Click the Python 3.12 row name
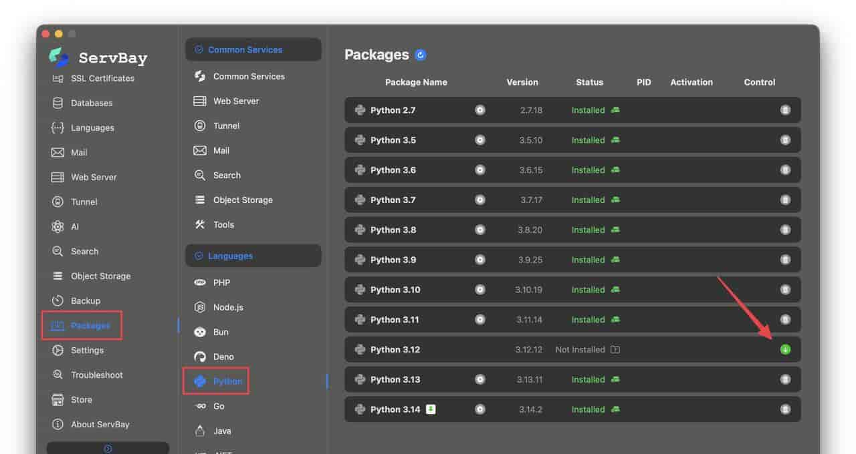The image size is (856, 454). [x=395, y=349]
